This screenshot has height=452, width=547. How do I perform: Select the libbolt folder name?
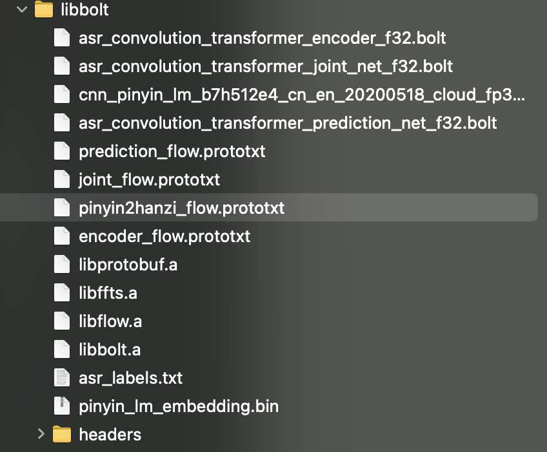point(85,10)
